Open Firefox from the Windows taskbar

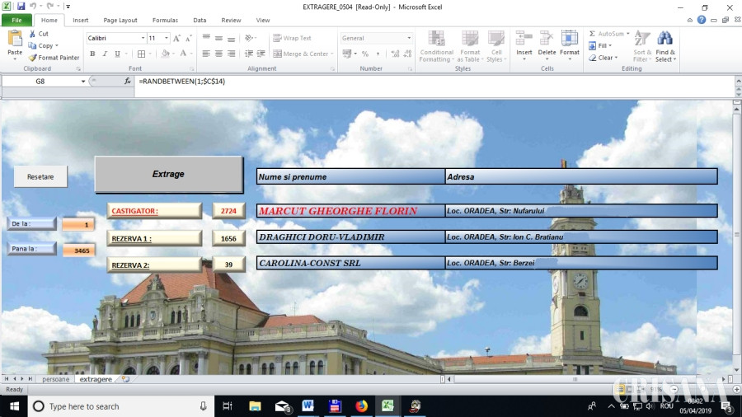(x=362, y=406)
